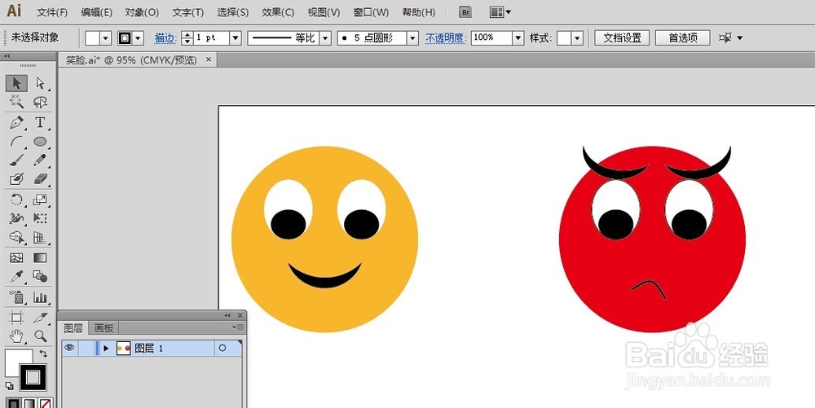Close the 笑脸.ai document tab

(x=209, y=59)
